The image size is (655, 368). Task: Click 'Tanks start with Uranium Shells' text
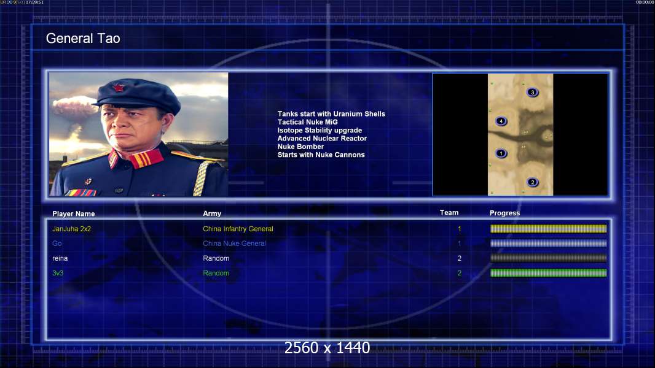(x=331, y=114)
